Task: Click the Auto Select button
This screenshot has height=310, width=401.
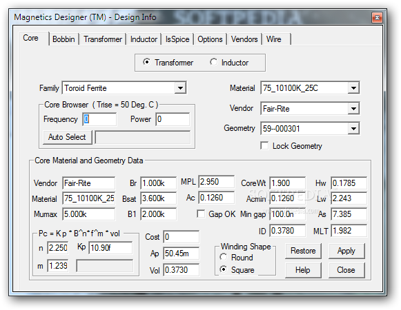Action: (x=67, y=137)
